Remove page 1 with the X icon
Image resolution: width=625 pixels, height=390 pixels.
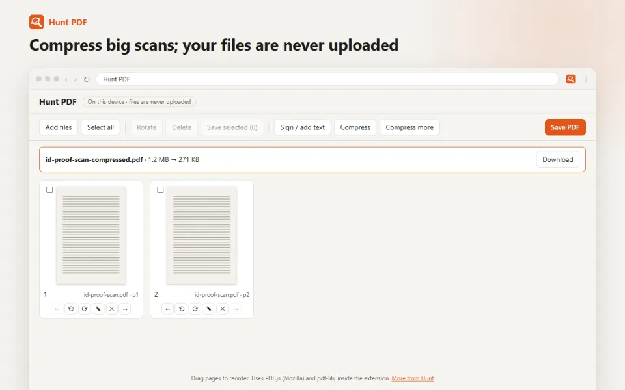tap(111, 309)
